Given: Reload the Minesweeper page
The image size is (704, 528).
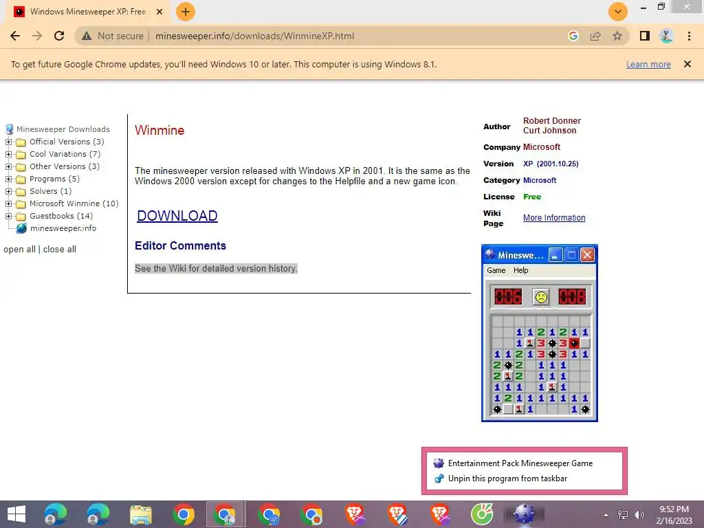Looking at the screenshot, I should (59, 36).
